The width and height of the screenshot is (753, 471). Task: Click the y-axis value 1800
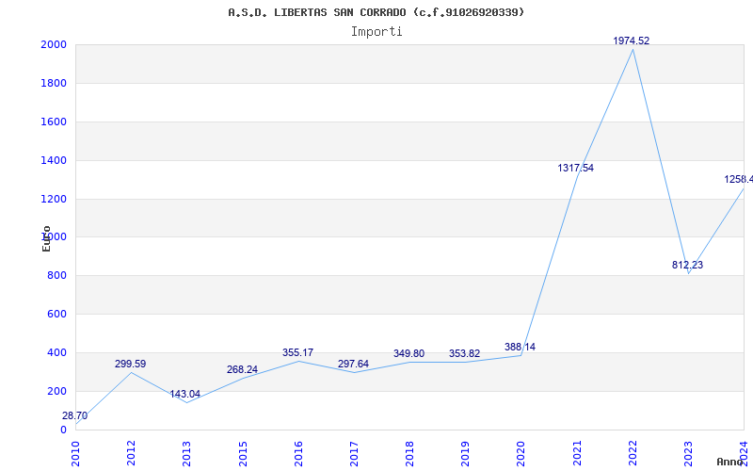(54, 83)
